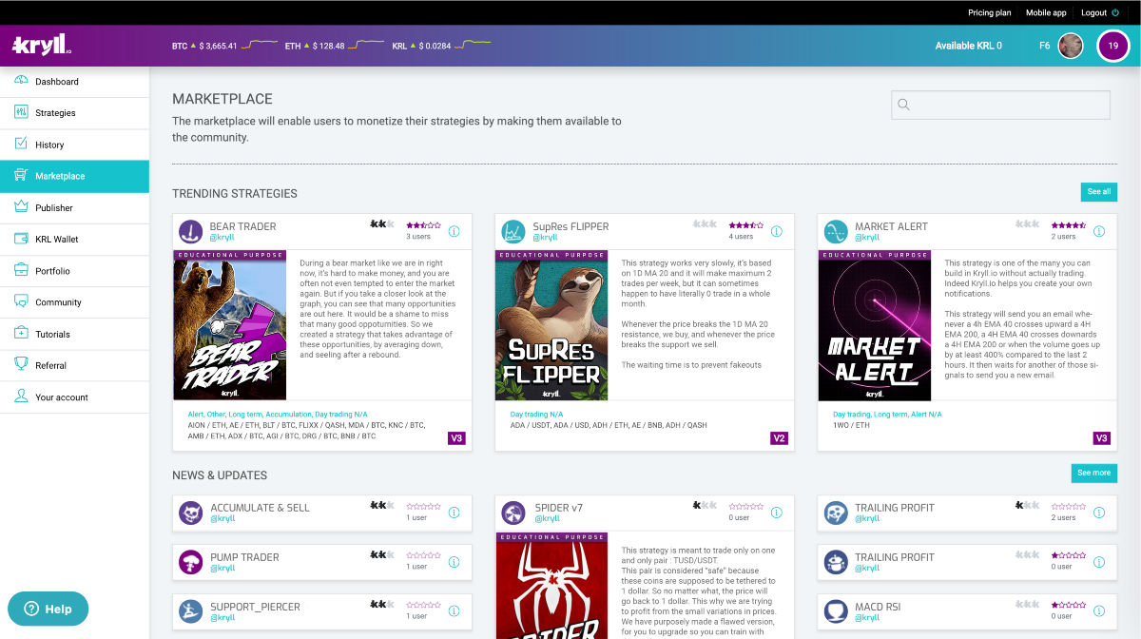Open the Dashboard page

(74, 82)
